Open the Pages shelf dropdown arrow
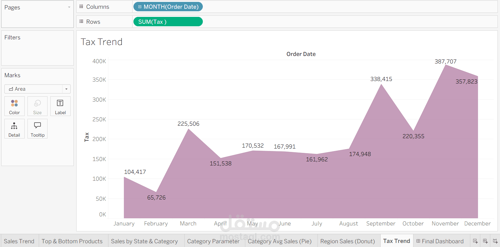The height and width of the screenshot is (247, 500). click(x=69, y=7)
